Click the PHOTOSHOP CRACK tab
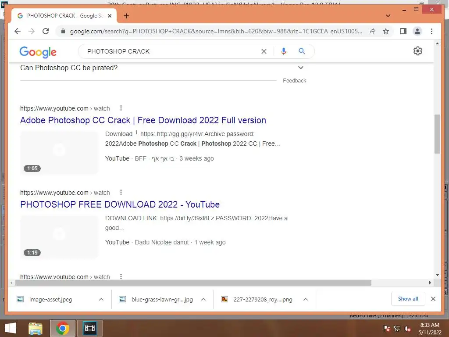The width and height of the screenshot is (449, 337). click(x=64, y=16)
